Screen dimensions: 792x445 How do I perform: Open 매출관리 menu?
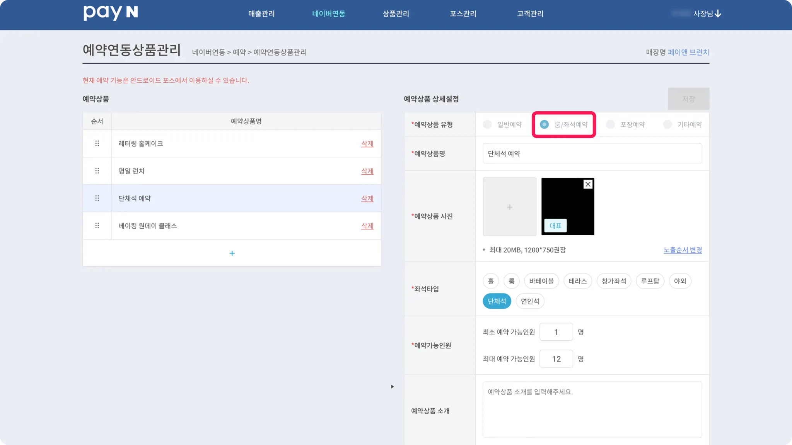pyautogui.click(x=261, y=14)
